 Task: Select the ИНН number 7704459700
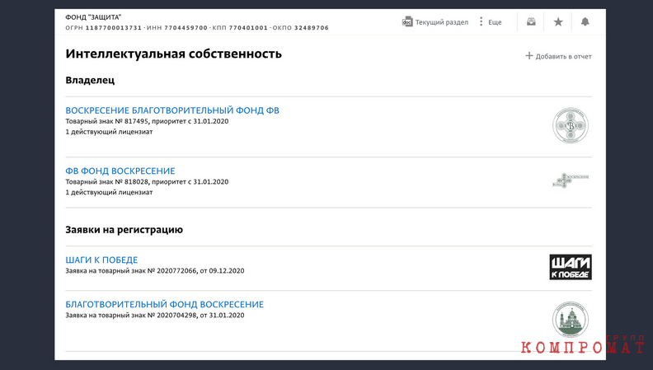click(186, 28)
